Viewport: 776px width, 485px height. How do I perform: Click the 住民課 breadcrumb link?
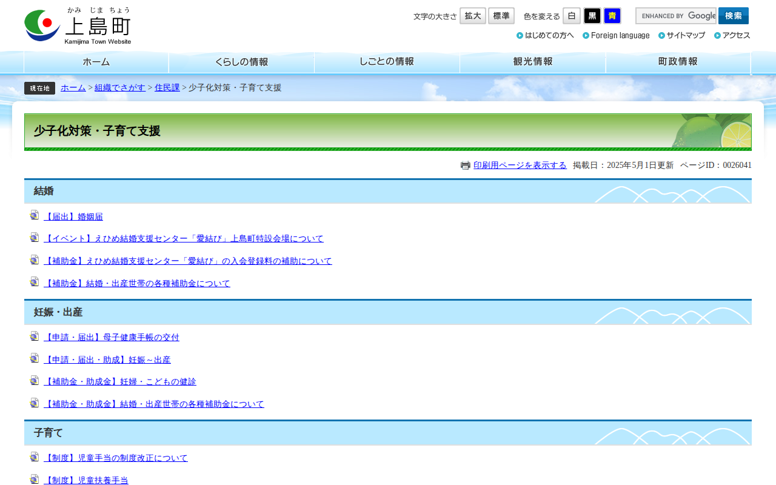click(167, 88)
